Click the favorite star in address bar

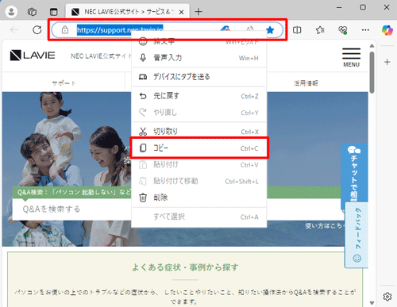[270, 30]
